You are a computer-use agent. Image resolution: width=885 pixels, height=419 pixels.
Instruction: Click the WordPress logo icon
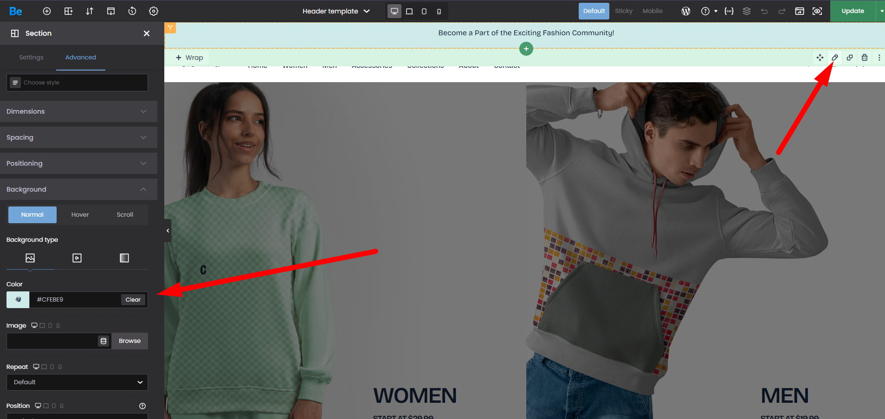(x=685, y=11)
